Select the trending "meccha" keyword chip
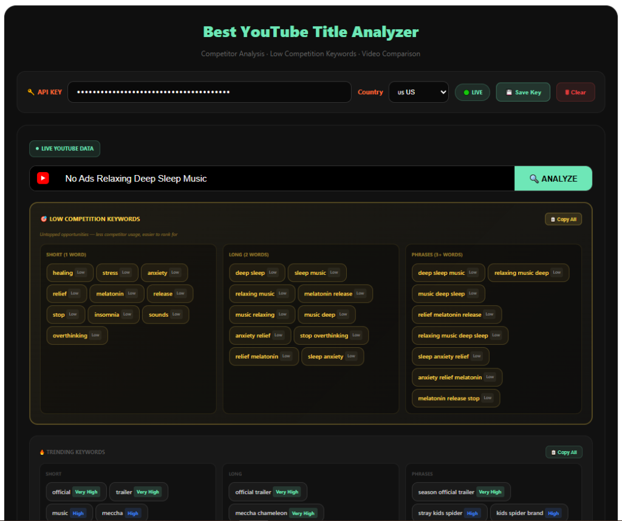622x521 pixels. tap(121, 513)
